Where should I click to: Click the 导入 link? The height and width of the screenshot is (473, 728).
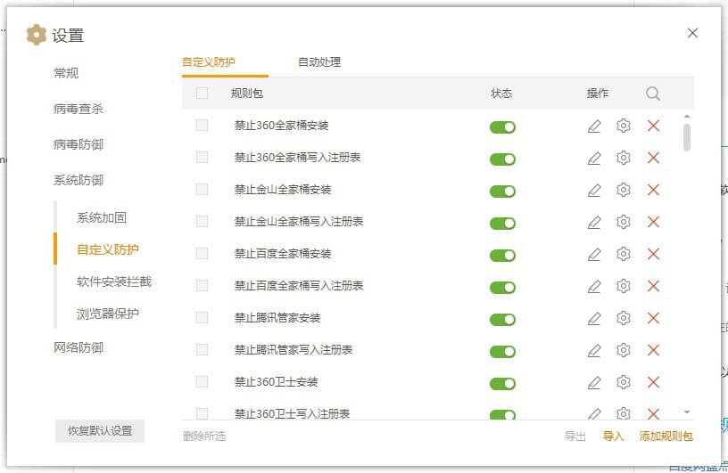click(613, 436)
